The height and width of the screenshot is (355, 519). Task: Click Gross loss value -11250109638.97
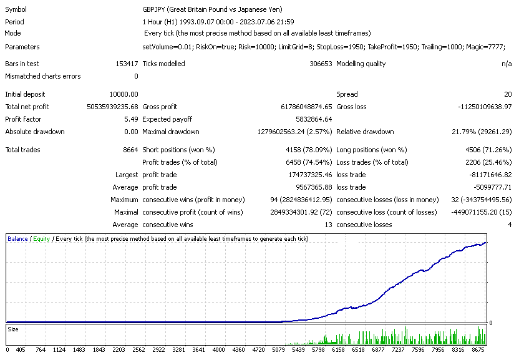tap(485, 107)
